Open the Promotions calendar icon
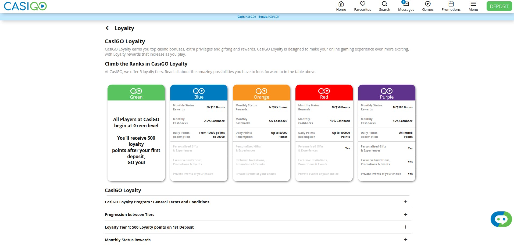Screen dimensions: 514x245 [x=451, y=4]
